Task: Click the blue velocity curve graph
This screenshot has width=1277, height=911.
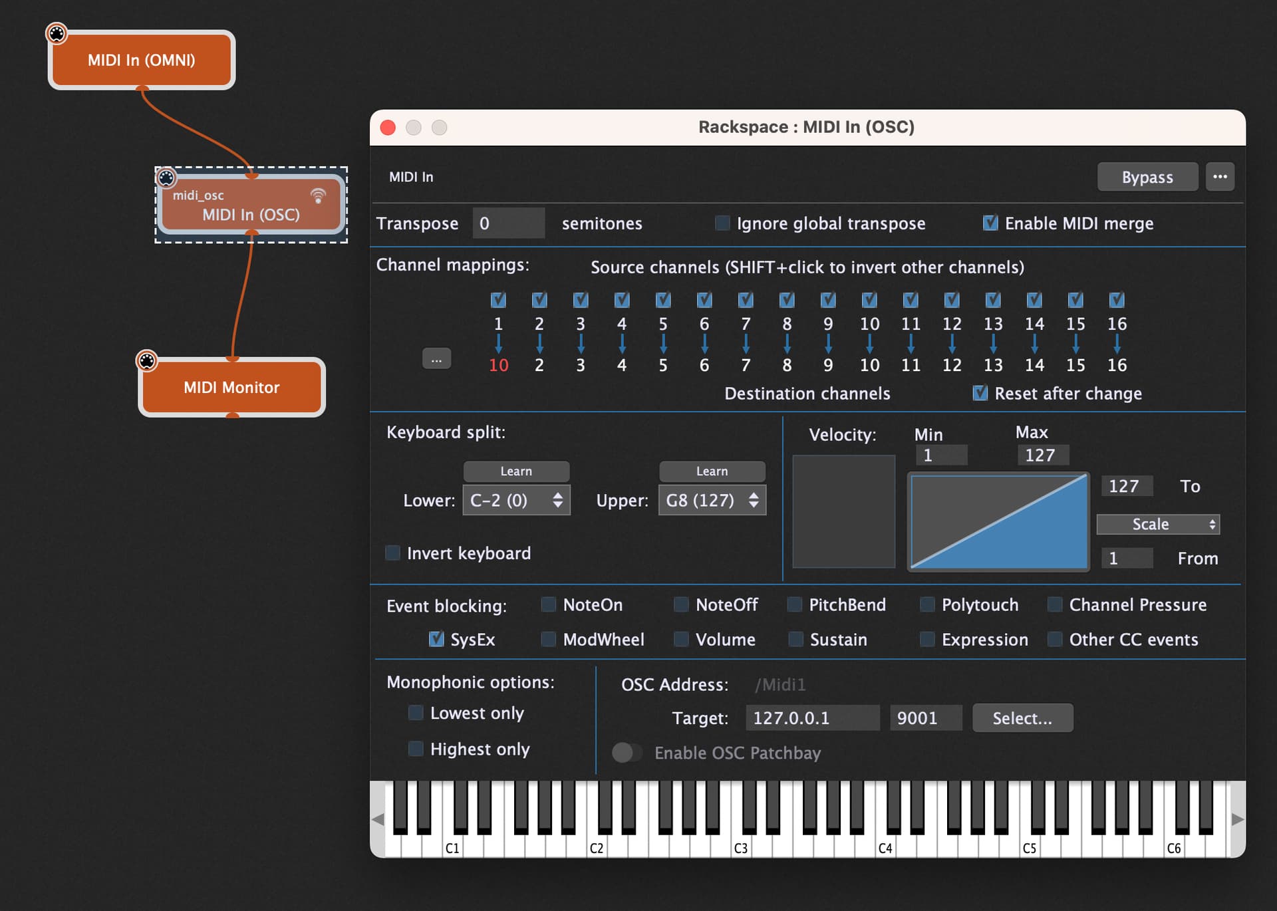Action: point(998,522)
